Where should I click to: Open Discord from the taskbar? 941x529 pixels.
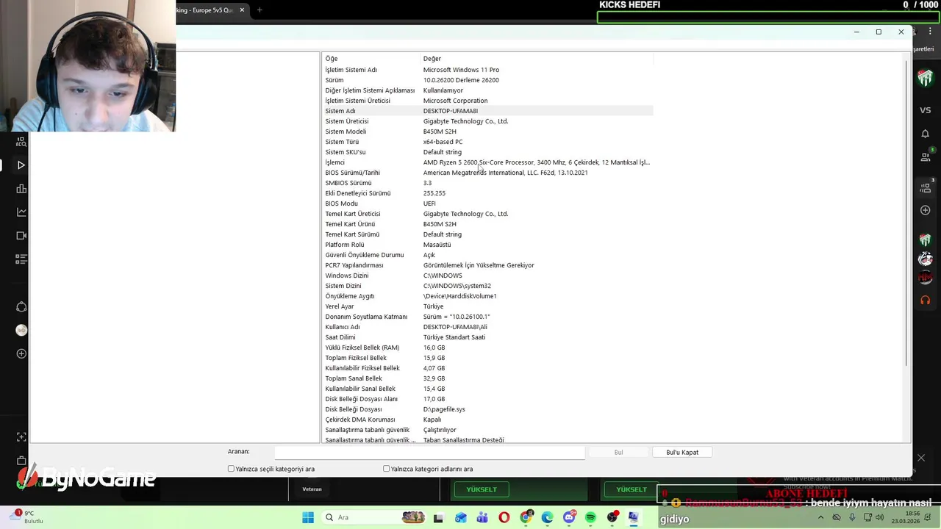[569, 517]
